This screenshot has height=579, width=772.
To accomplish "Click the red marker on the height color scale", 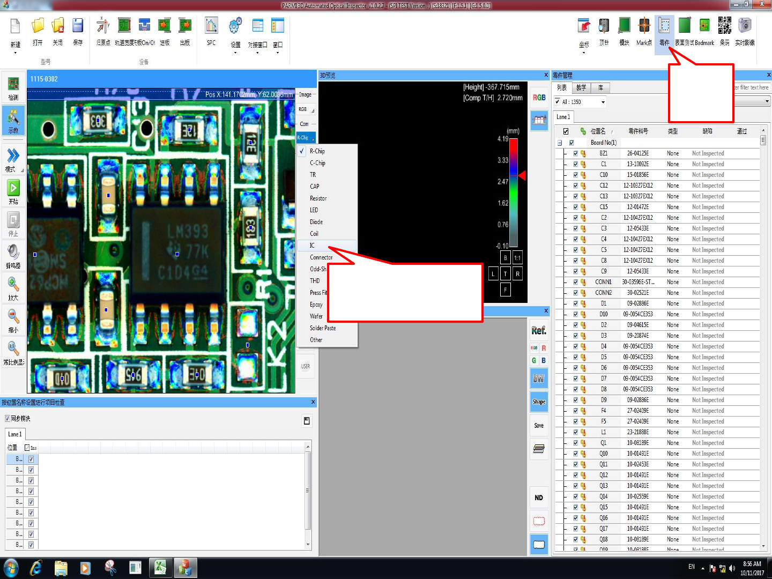I will (522, 175).
